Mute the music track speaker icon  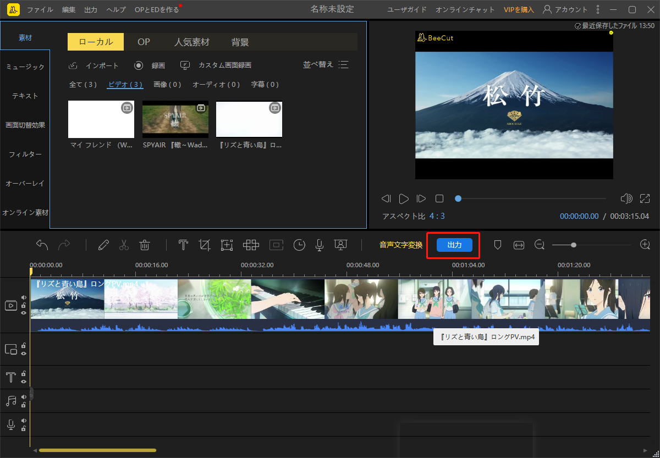24,397
